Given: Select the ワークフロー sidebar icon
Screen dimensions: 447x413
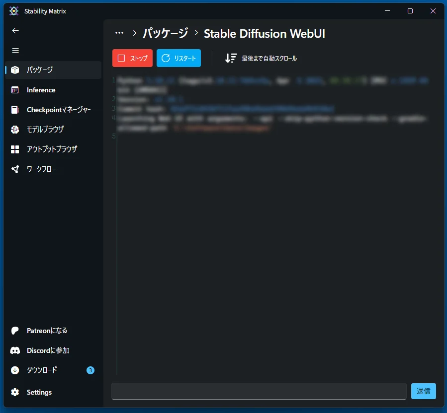Looking at the screenshot, I should click(42, 169).
